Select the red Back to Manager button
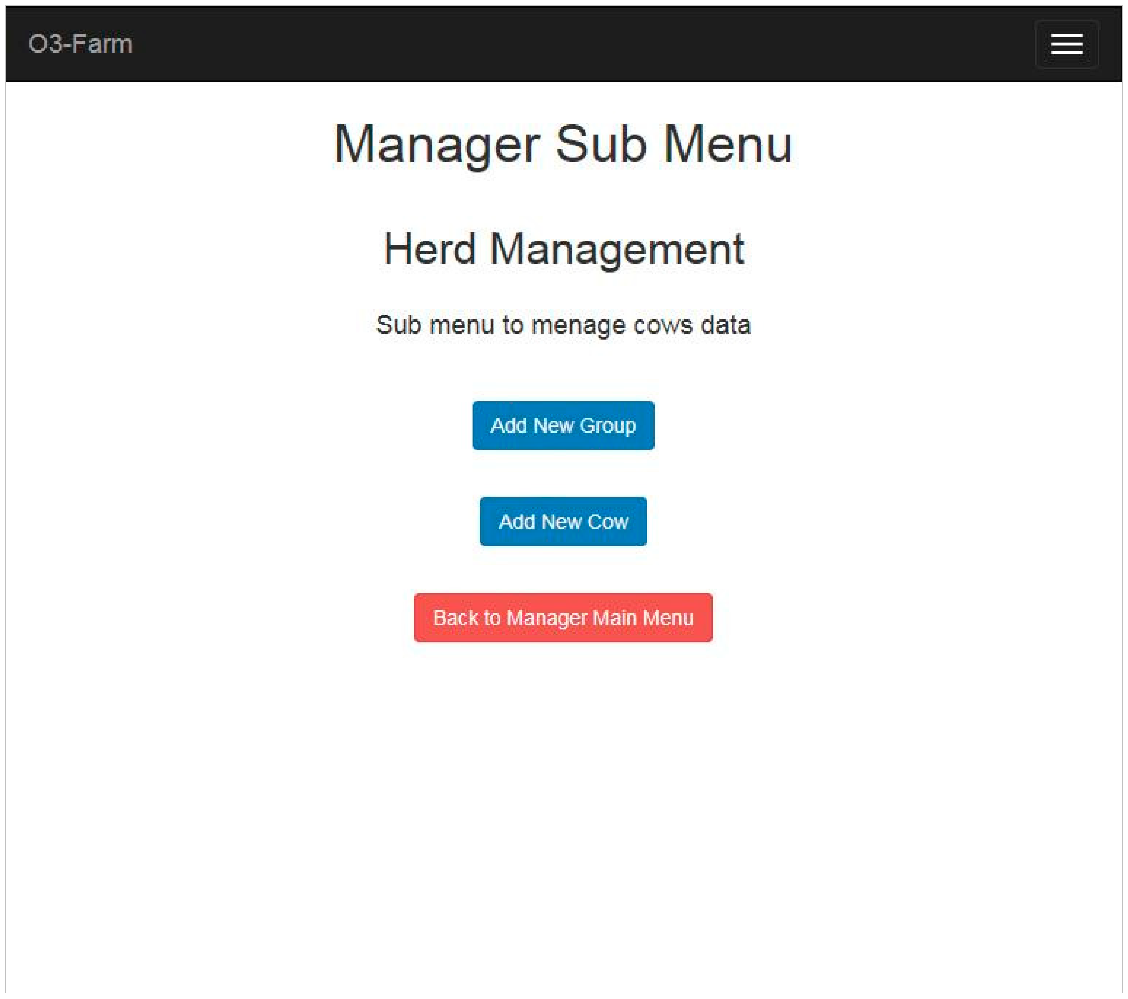 click(563, 617)
